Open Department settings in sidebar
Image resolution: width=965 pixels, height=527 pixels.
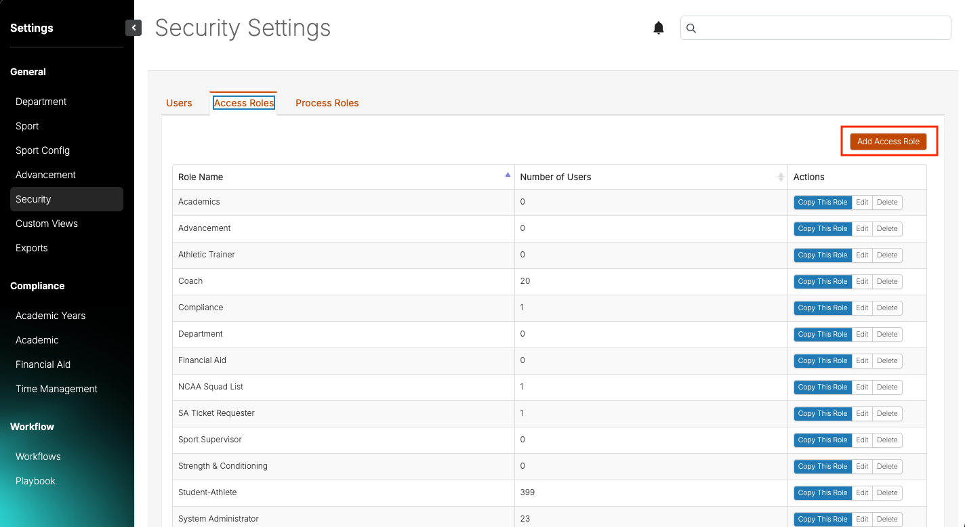click(x=41, y=102)
